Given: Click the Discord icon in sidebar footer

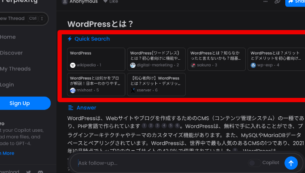Looking at the screenshot, I should [40, 172].
